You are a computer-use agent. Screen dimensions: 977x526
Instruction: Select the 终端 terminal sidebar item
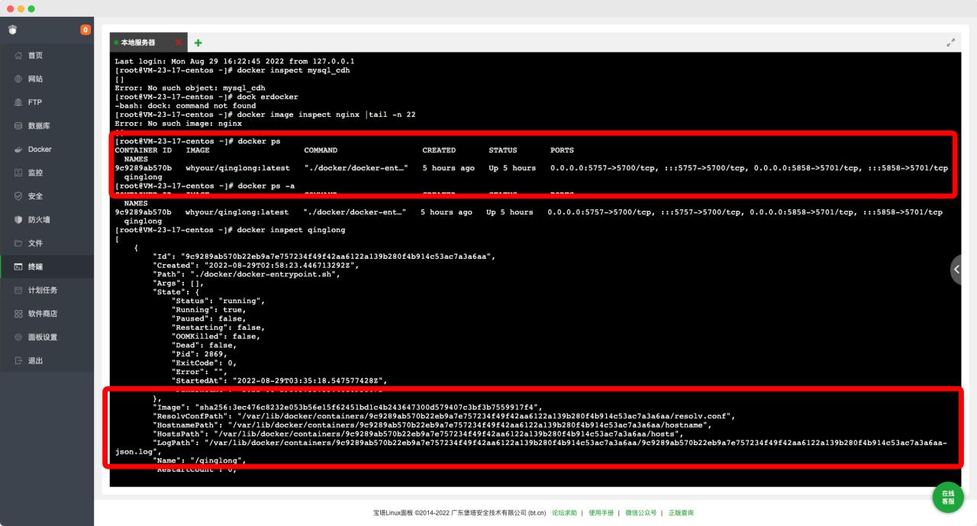47,266
